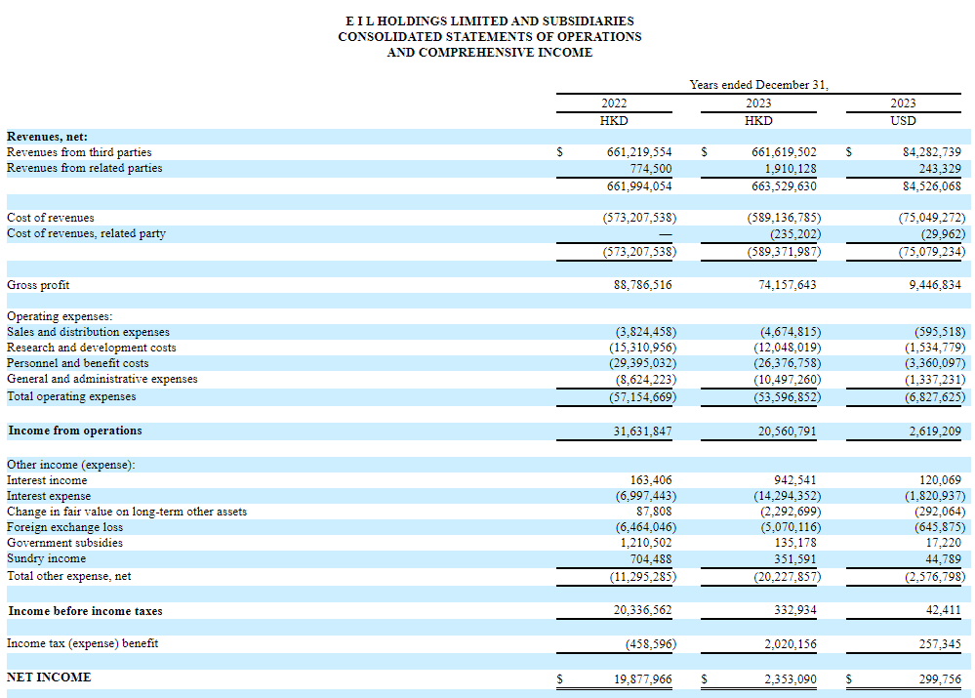Click the 'AND COMPREHENSIVE INCOME' heading line
Image resolution: width=975 pixels, height=698 pixels.
pyautogui.click(x=489, y=53)
